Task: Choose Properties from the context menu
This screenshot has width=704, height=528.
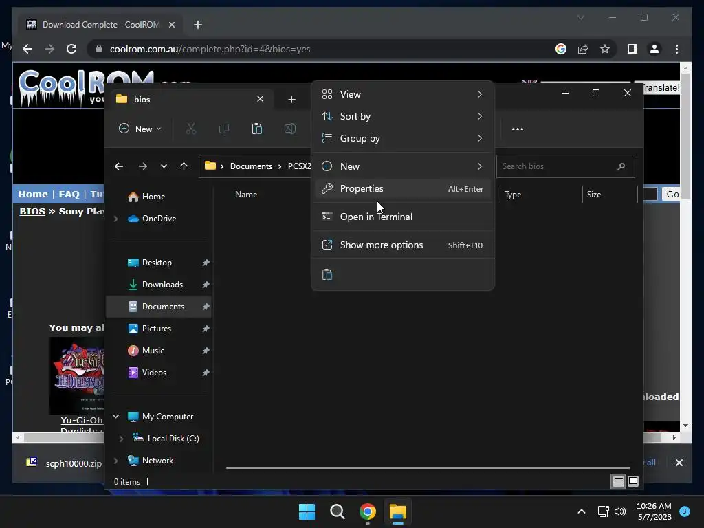Action: [x=403, y=188]
